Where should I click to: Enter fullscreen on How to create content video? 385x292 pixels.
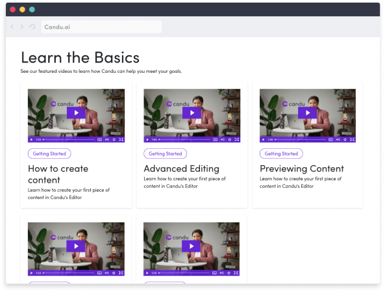121,139
